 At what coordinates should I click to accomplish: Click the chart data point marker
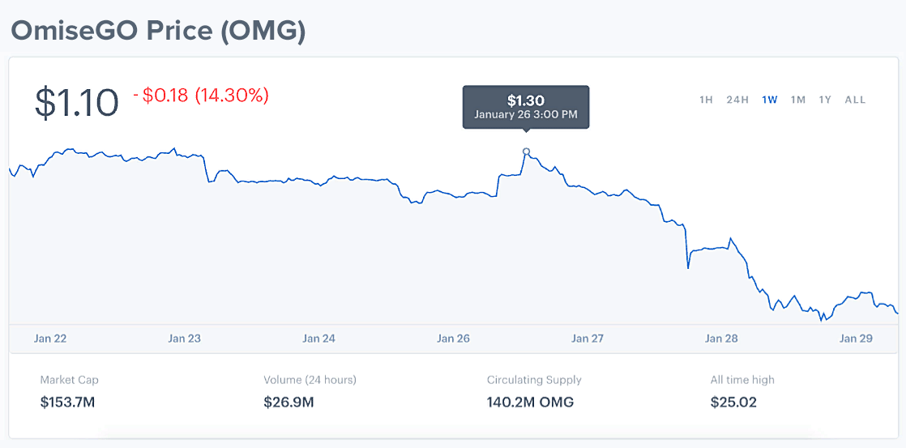pos(527,151)
